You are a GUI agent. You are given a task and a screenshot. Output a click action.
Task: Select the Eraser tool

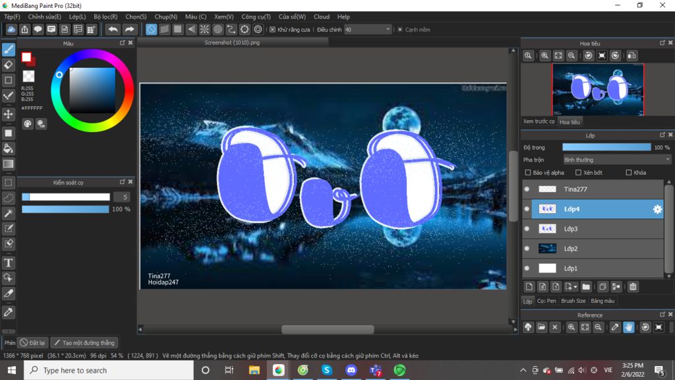pyautogui.click(x=9, y=65)
